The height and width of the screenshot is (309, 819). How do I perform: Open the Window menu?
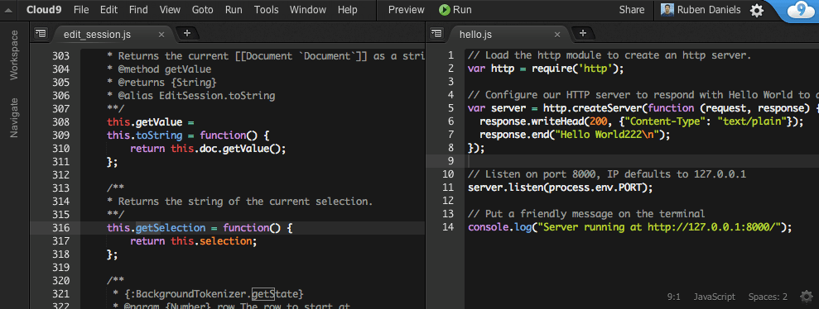pos(308,10)
